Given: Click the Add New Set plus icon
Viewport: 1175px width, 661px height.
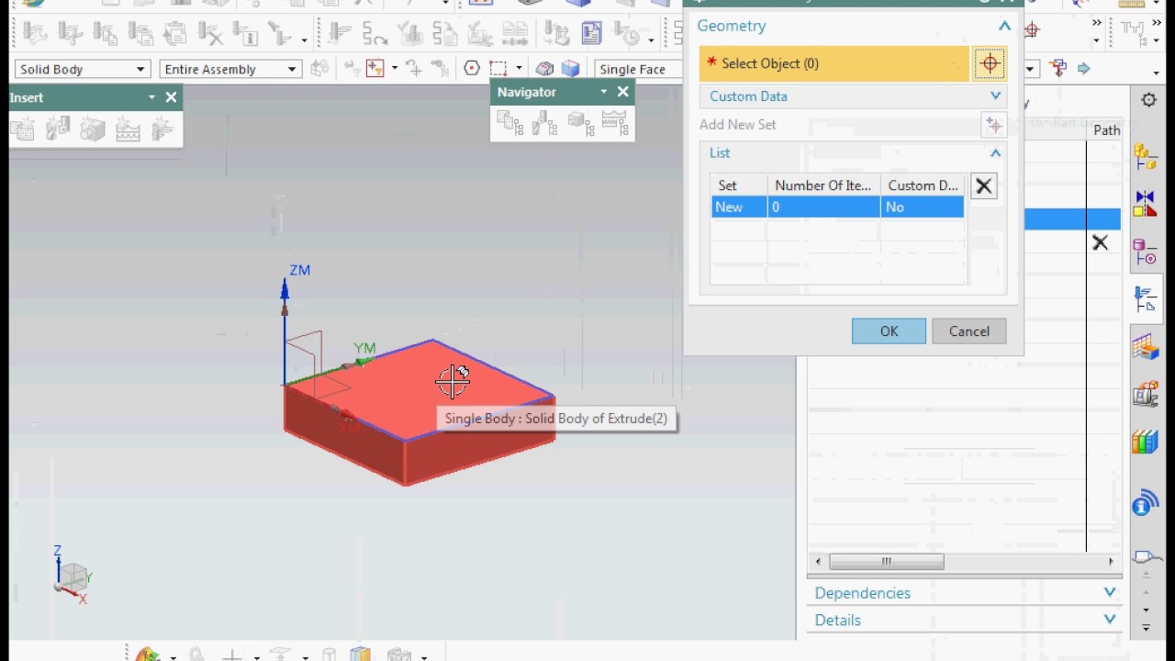Looking at the screenshot, I should [993, 125].
